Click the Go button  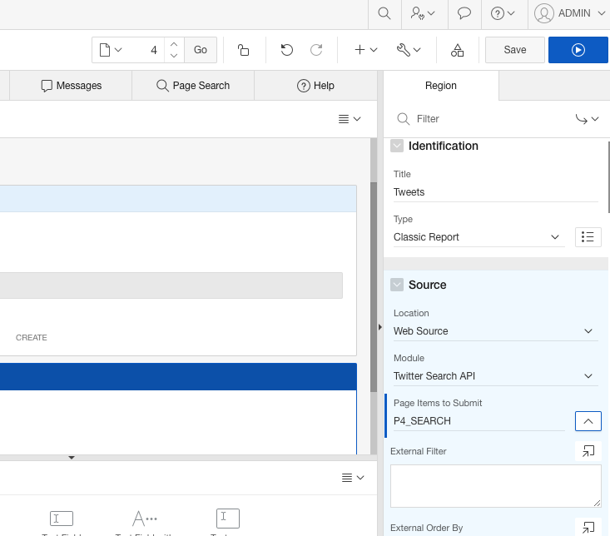[x=201, y=50]
